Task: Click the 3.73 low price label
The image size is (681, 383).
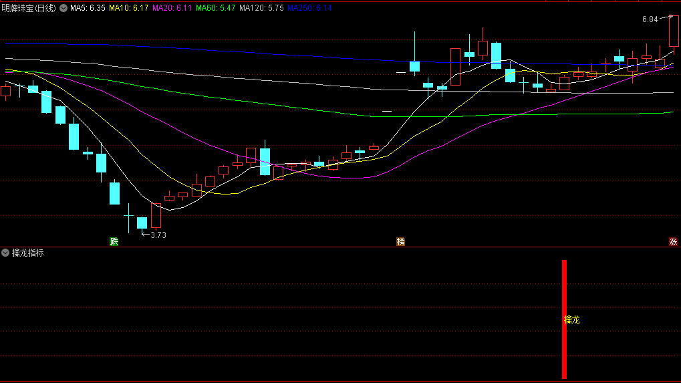Action: pos(158,235)
